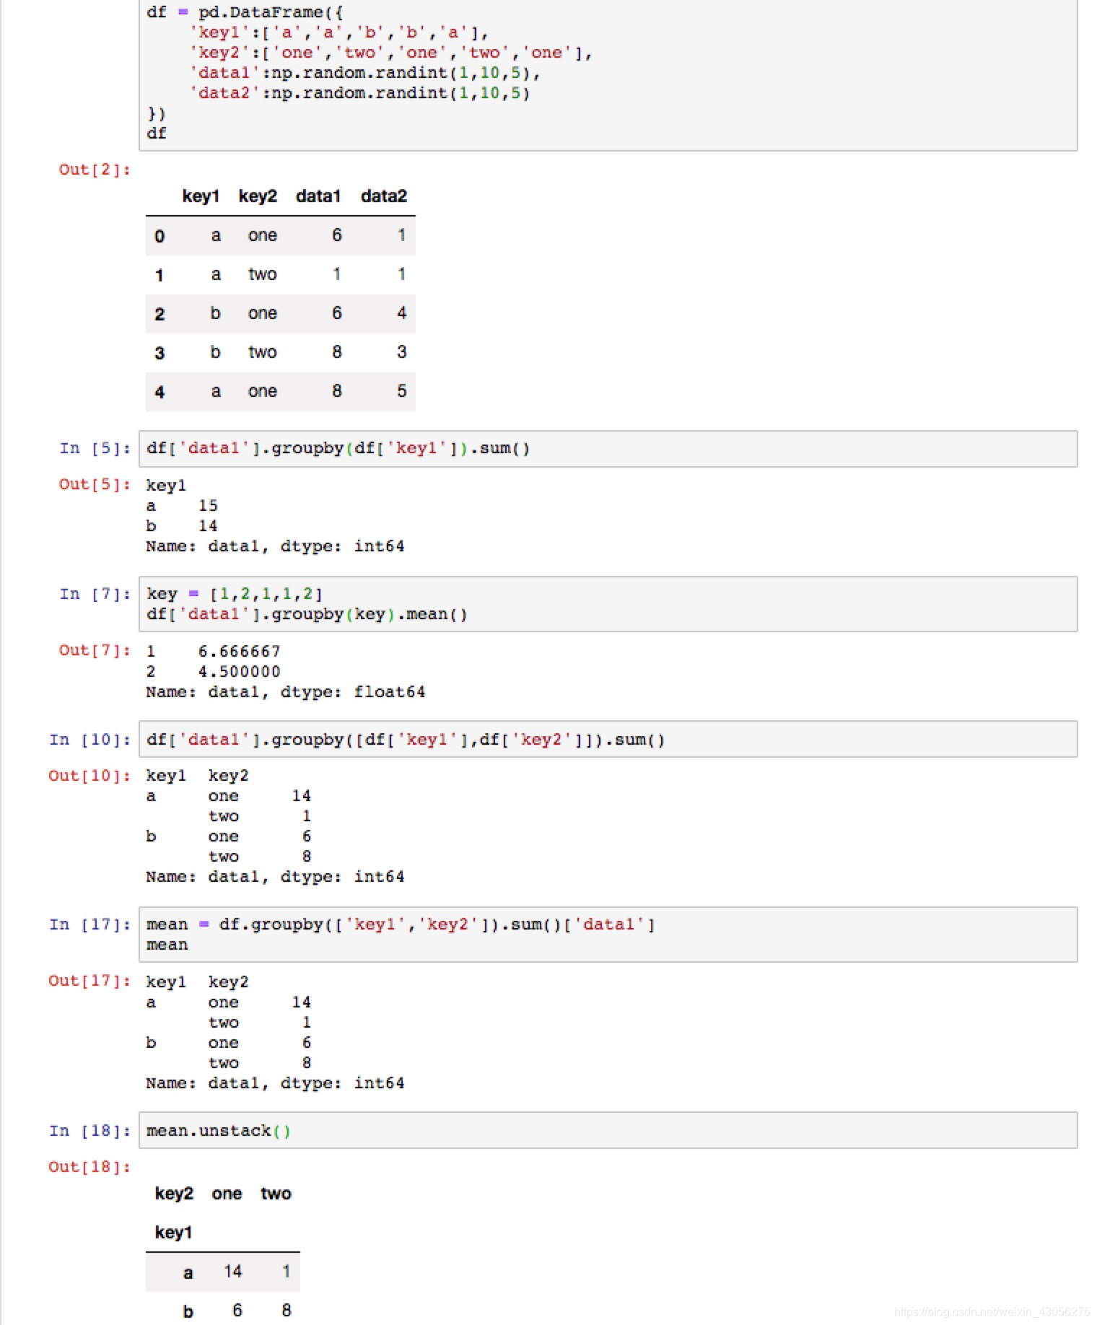Click the data1 column header in Out[2] table

click(318, 196)
